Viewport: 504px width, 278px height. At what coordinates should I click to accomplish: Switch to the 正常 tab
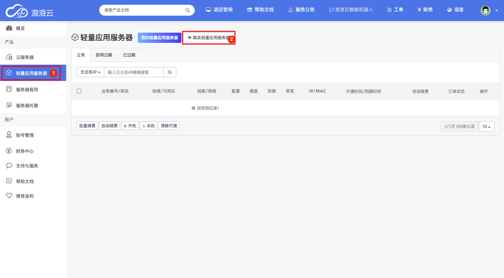pos(81,55)
